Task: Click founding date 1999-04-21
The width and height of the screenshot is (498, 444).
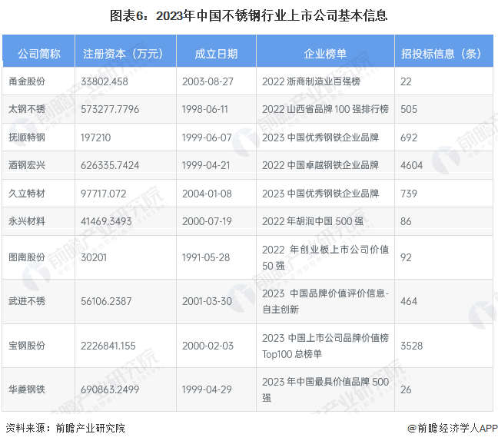Action: pyautogui.click(x=206, y=165)
